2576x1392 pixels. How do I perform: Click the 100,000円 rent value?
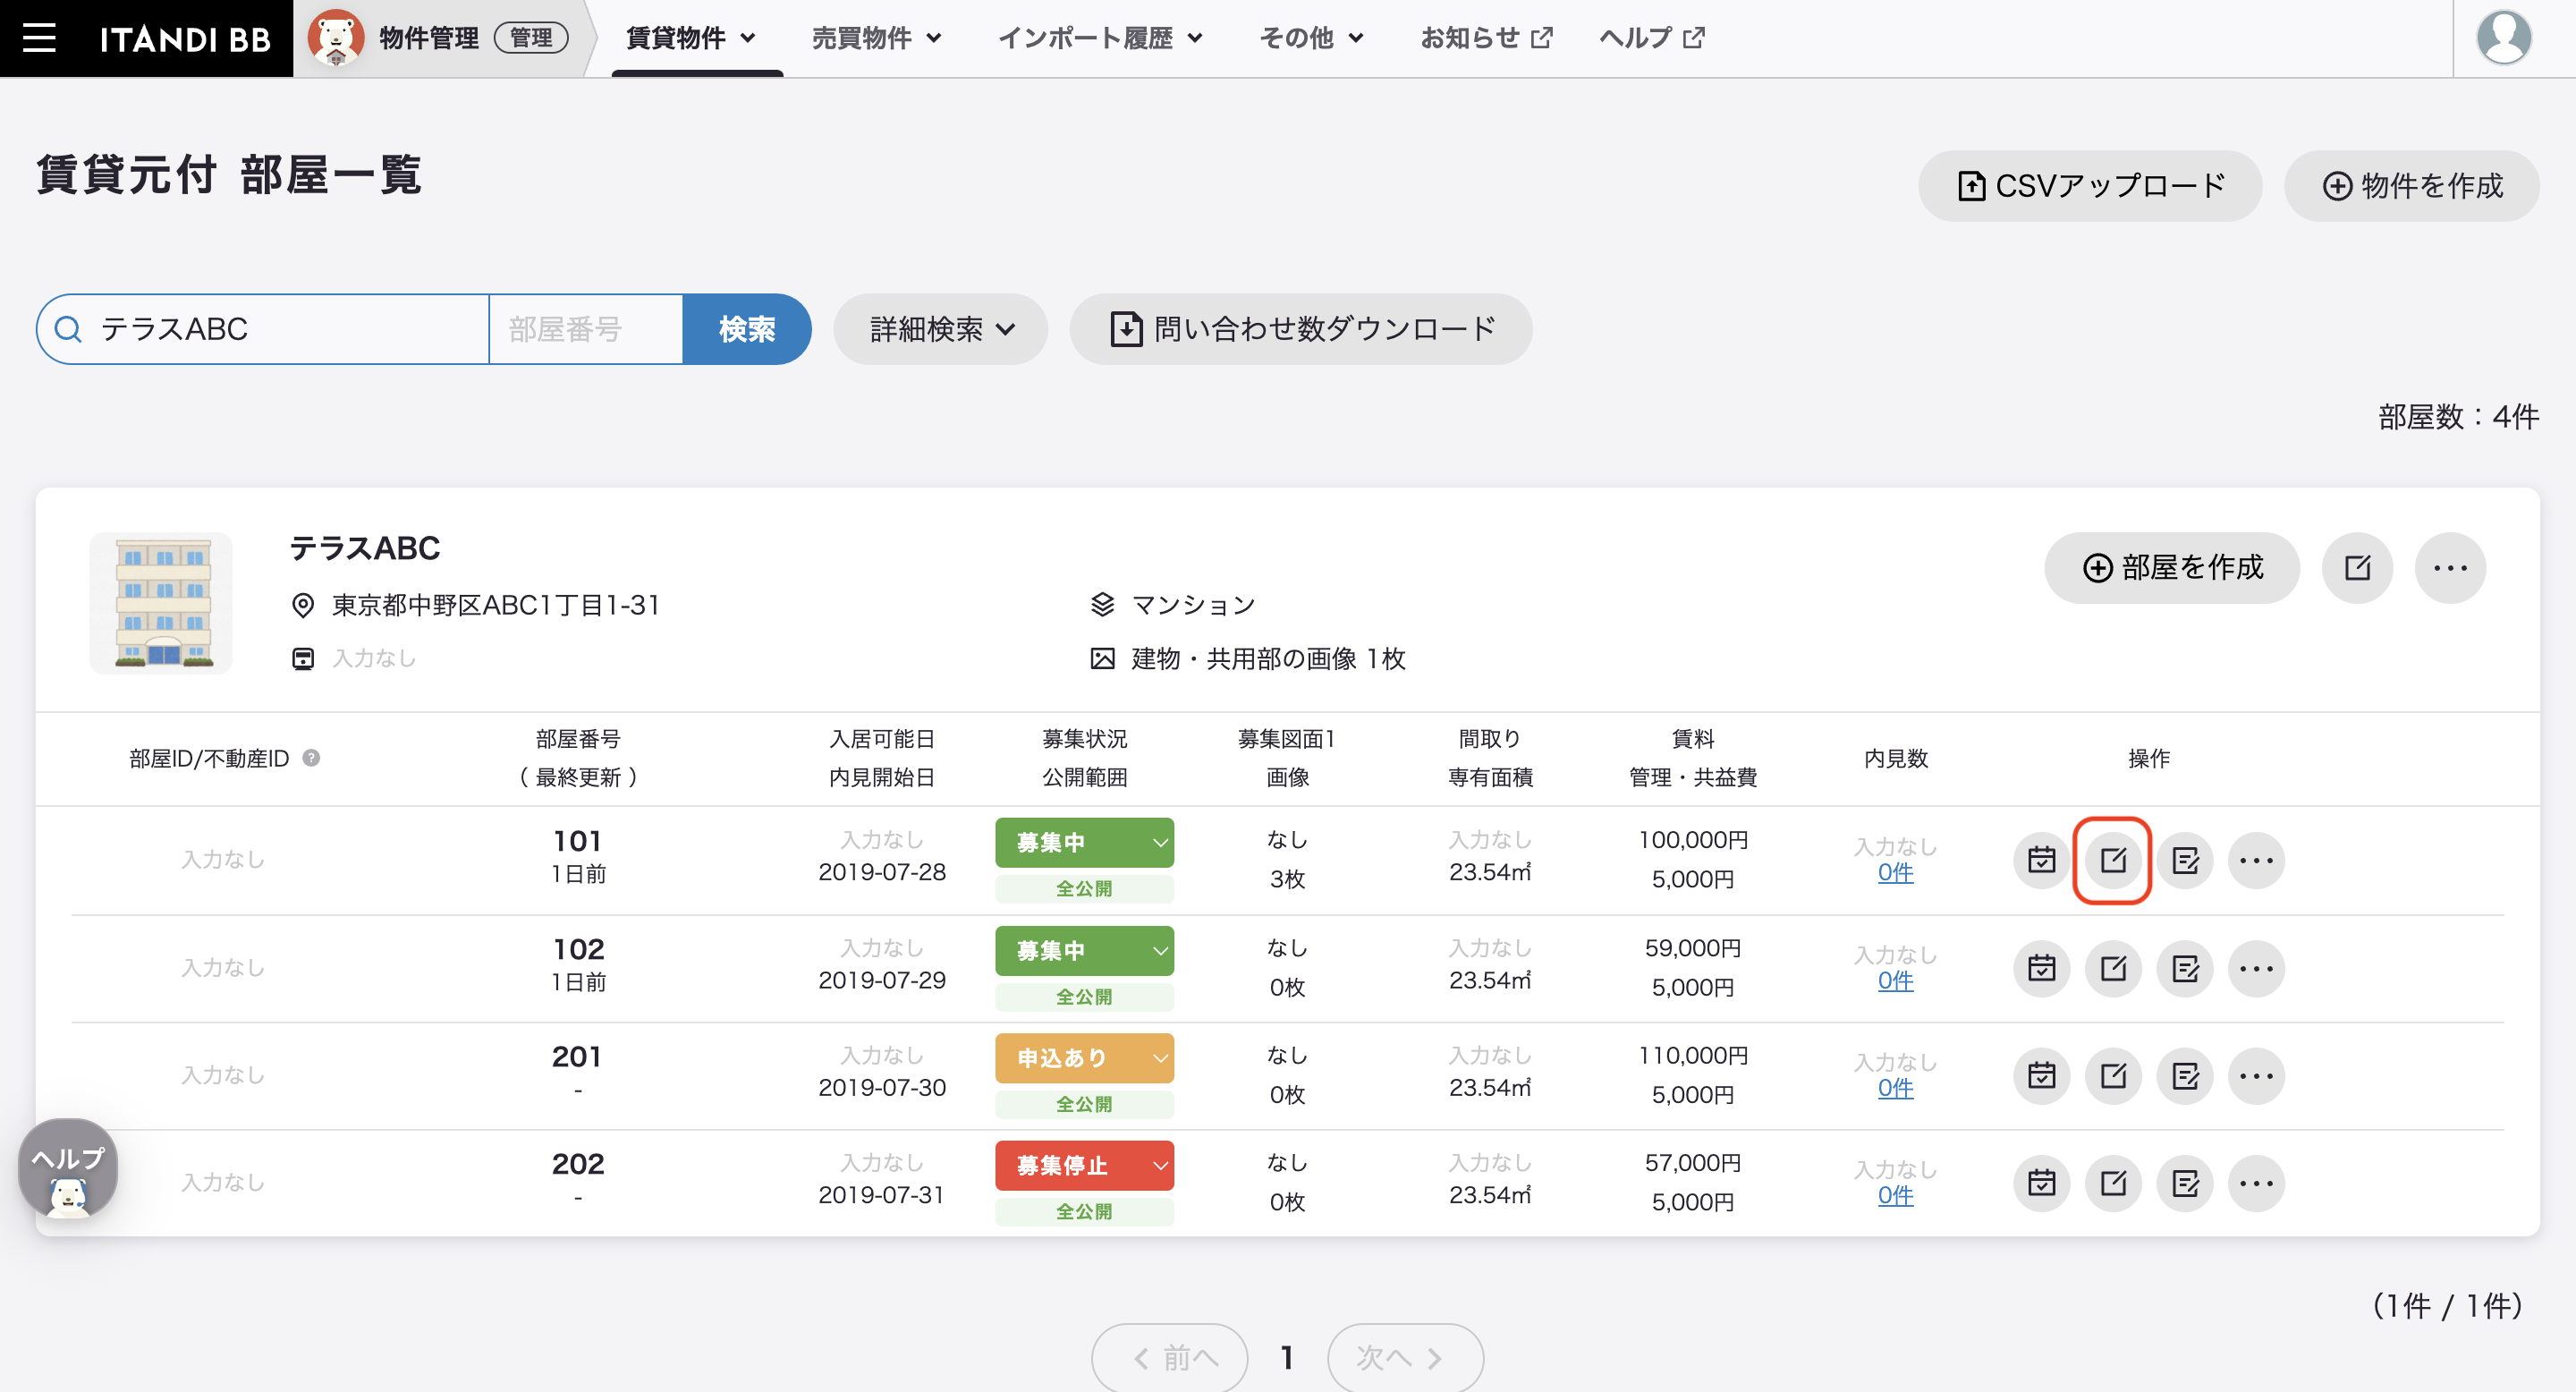tap(1693, 840)
